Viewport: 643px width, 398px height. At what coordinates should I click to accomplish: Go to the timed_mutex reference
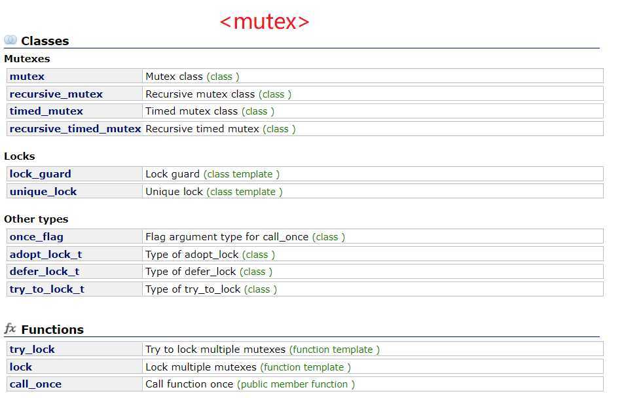click(46, 111)
